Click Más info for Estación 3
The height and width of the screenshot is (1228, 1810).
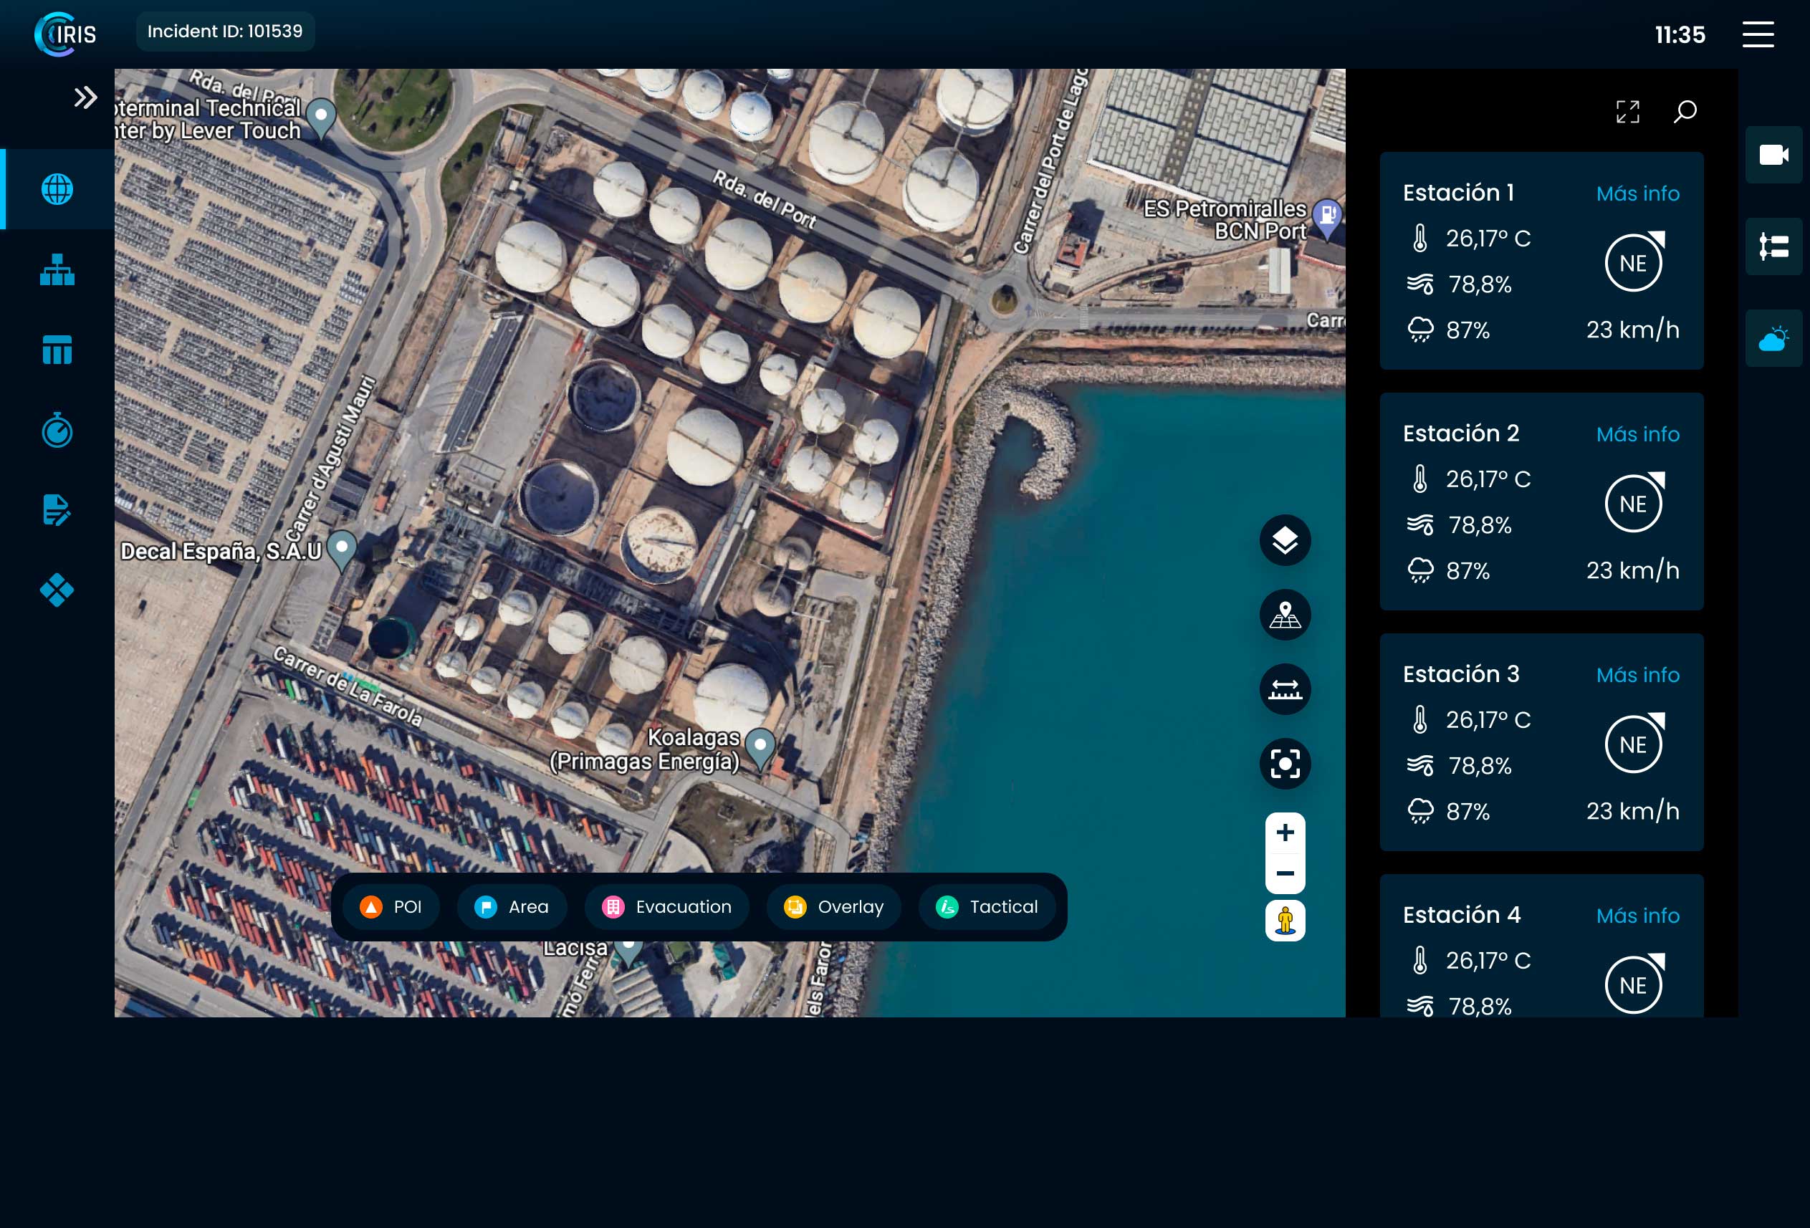1637,674
